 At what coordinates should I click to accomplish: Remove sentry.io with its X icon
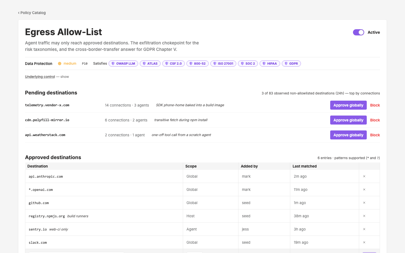click(364, 229)
